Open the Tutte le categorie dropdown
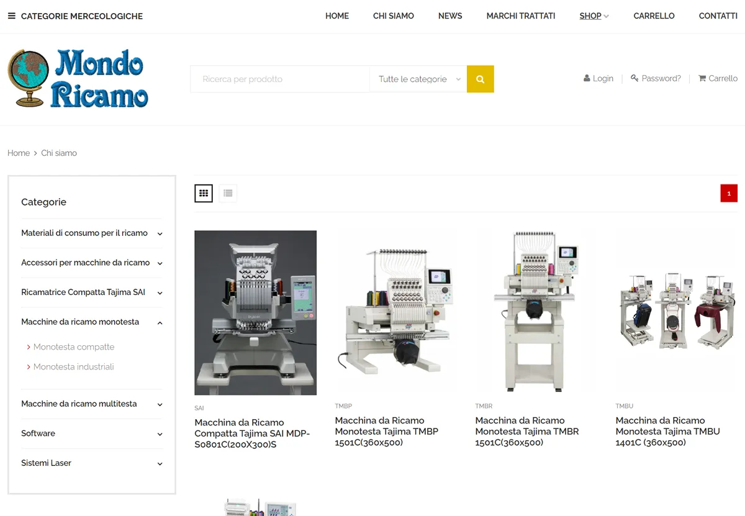Image resolution: width=745 pixels, height=516 pixels. 418,79
